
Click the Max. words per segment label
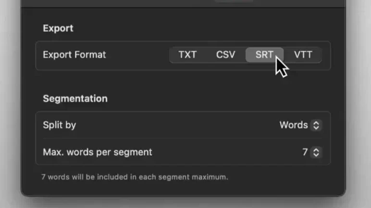pyautogui.click(x=98, y=152)
